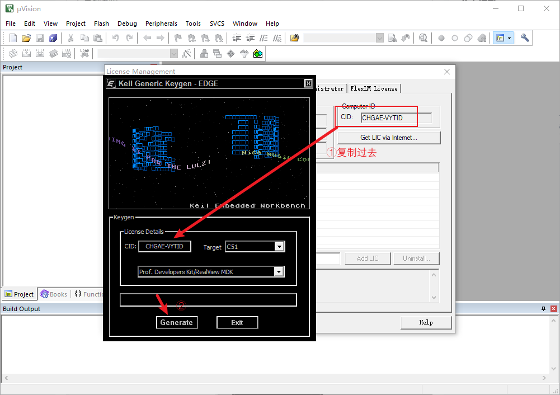Expand the window layout dropdown arrow
Viewport: 560px width, 395px height.
tap(509, 38)
